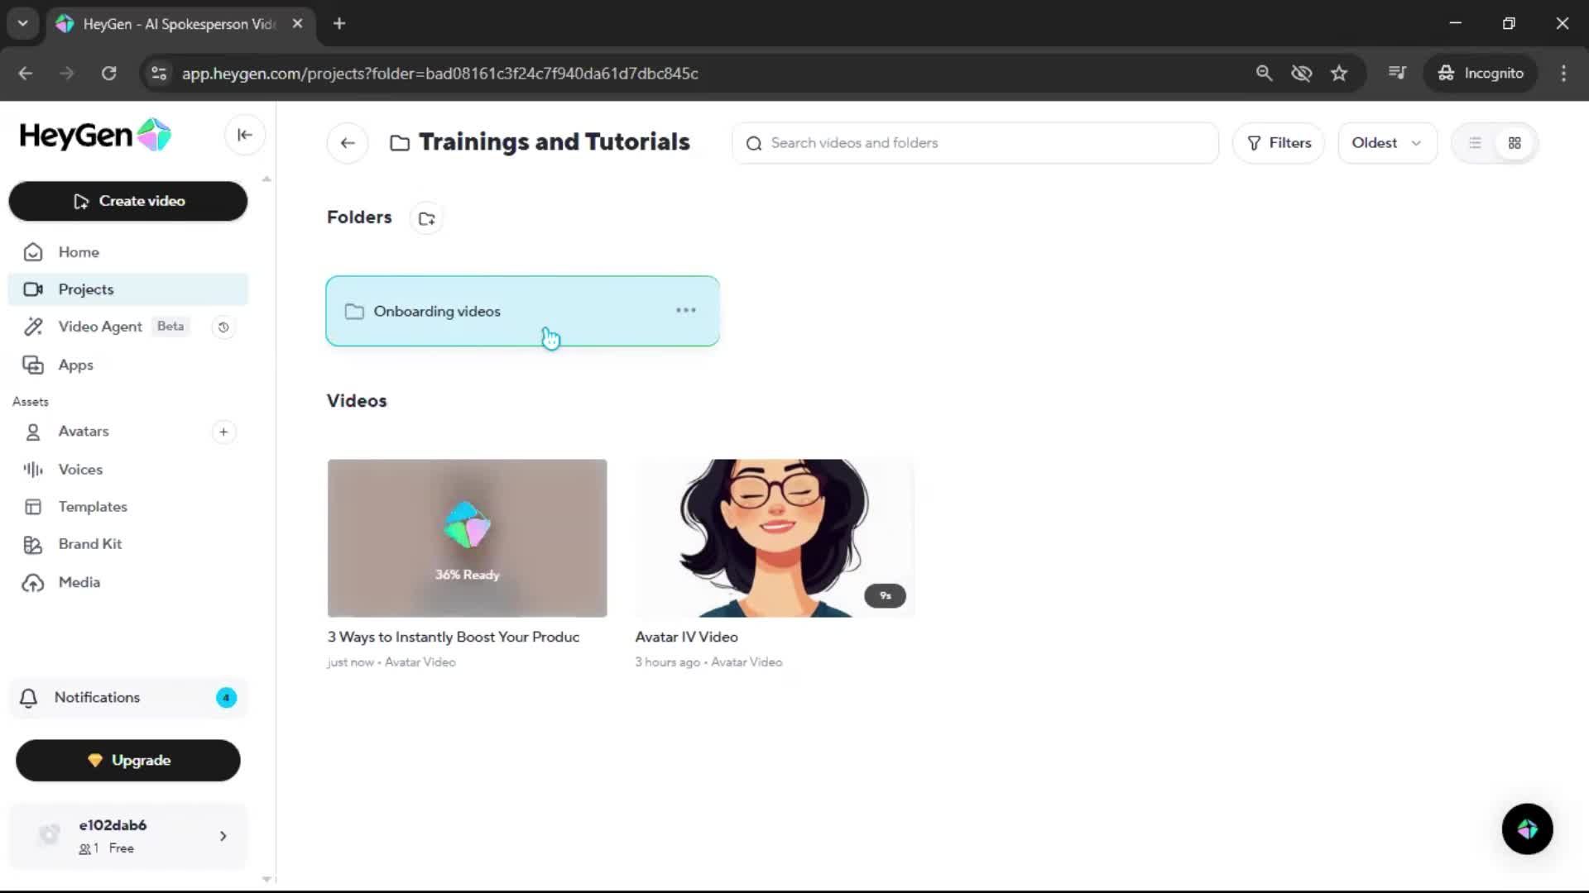Switch to grid view layout
This screenshot has height=893, width=1589.
click(1515, 143)
